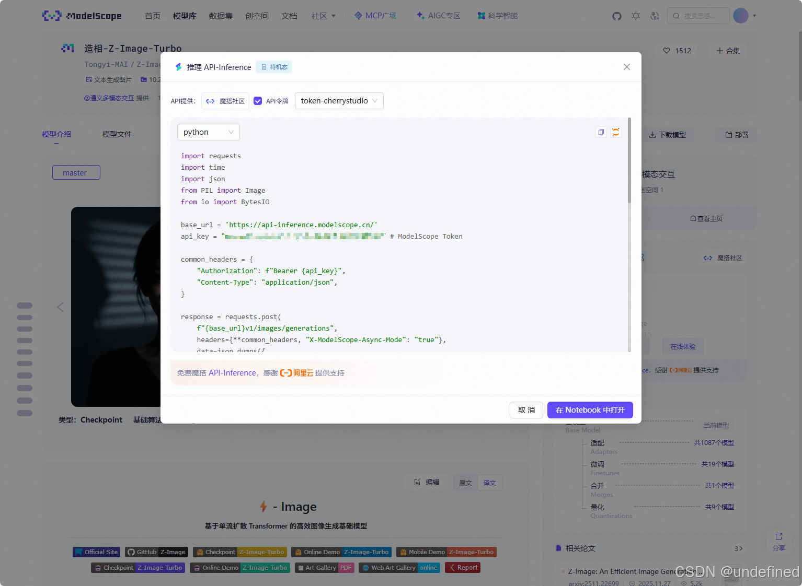Select the master branch selector
The width and height of the screenshot is (802, 586).
click(76, 172)
